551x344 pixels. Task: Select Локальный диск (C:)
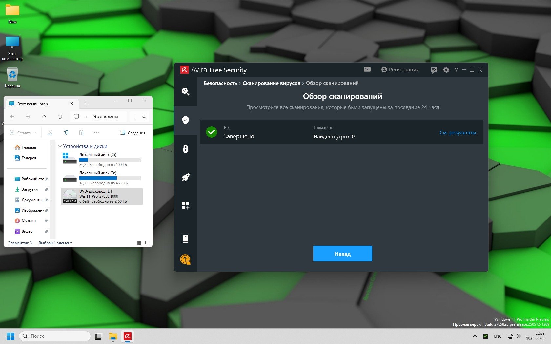(x=102, y=160)
